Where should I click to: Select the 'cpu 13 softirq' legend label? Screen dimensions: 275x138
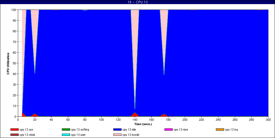80,130
